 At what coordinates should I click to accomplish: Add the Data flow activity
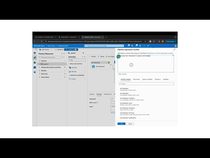(77, 72)
